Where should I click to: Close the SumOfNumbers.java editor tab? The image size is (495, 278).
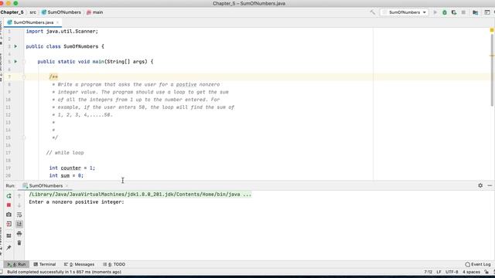point(57,22)
